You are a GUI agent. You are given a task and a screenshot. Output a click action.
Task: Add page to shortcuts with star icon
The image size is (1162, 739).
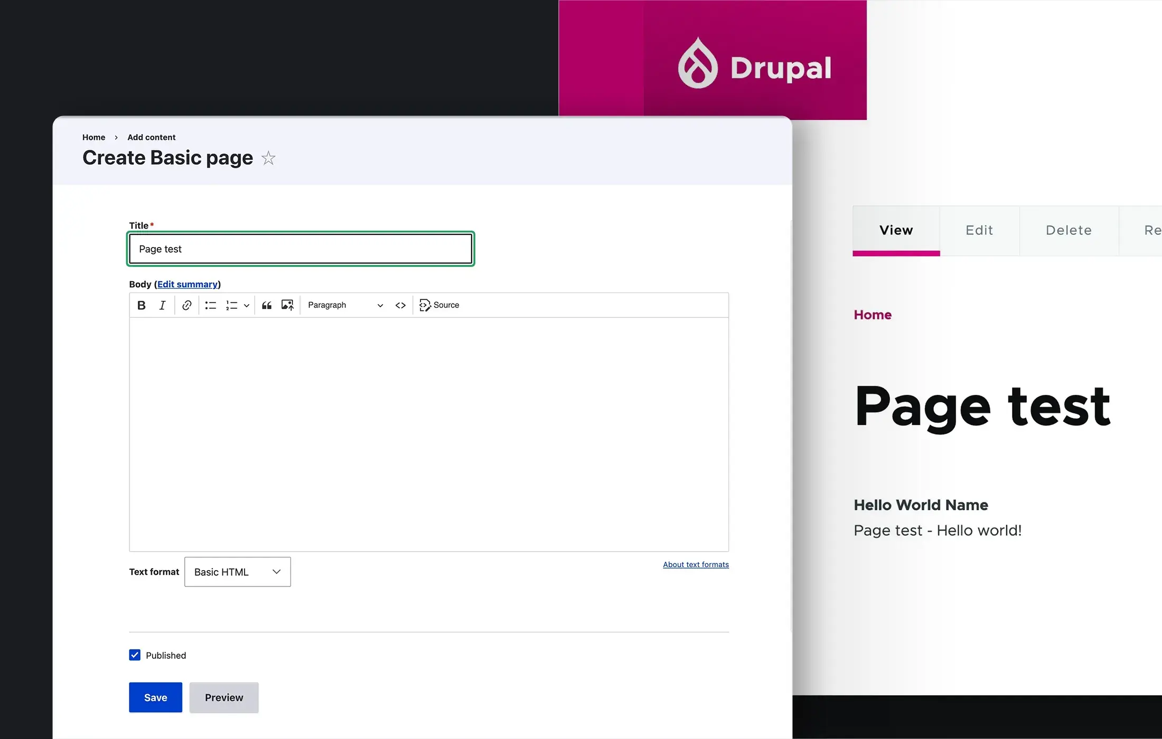(x=268, y=158)
